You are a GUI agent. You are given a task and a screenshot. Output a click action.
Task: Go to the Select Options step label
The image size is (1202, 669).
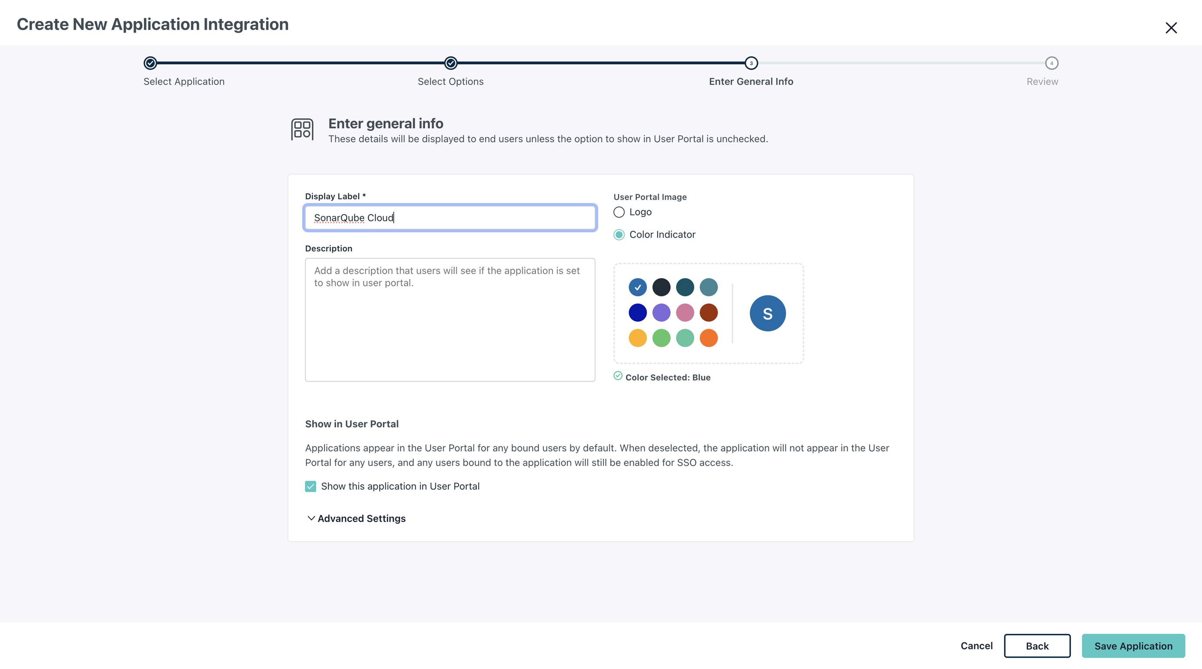(x=451, y=82)
